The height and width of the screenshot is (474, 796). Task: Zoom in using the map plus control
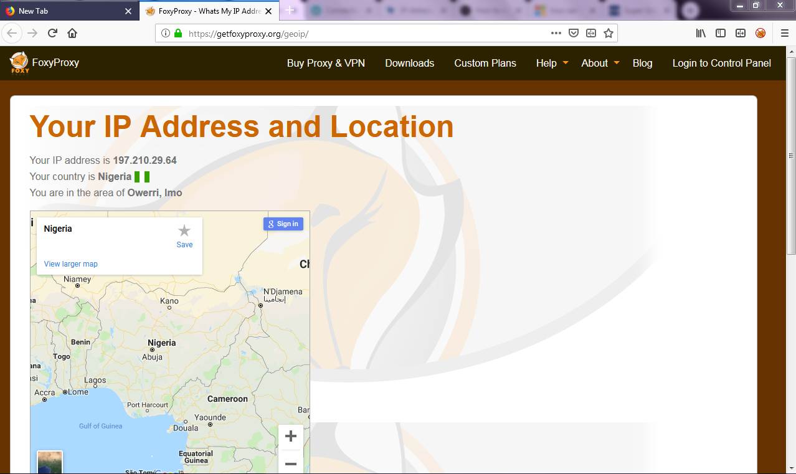(290, 436)
